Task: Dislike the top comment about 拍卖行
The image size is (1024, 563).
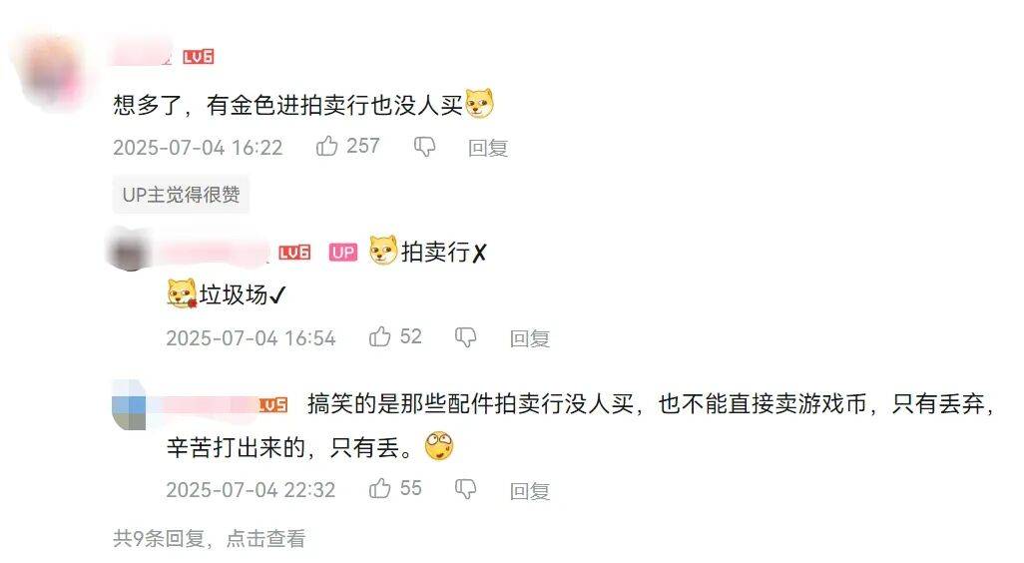Action: (x=424, y=147)
